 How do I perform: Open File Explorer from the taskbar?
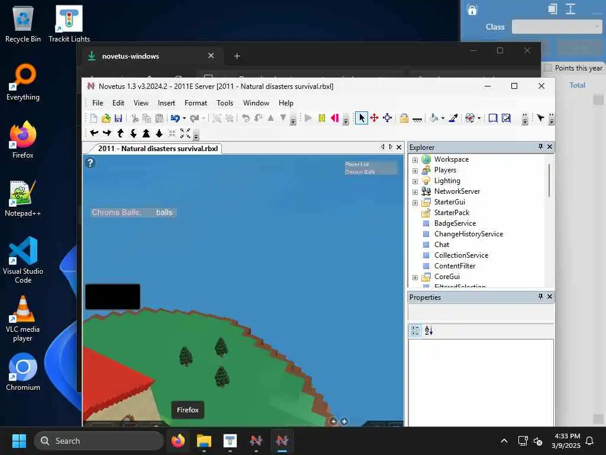click(204, 441)
